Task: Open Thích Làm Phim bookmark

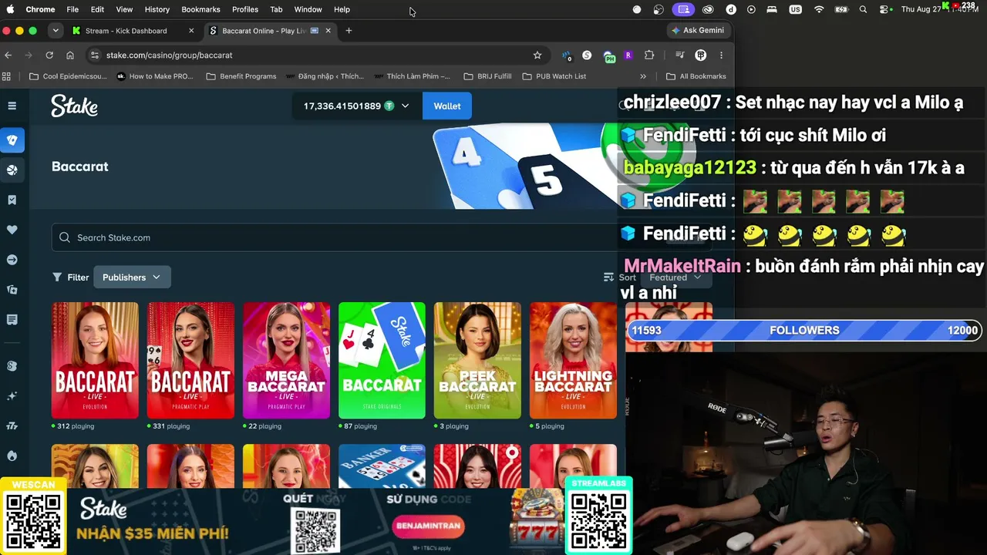Action: click(413, 76)
